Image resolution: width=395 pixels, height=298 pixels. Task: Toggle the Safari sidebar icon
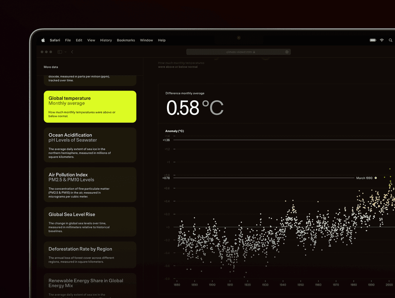[60, 52]
